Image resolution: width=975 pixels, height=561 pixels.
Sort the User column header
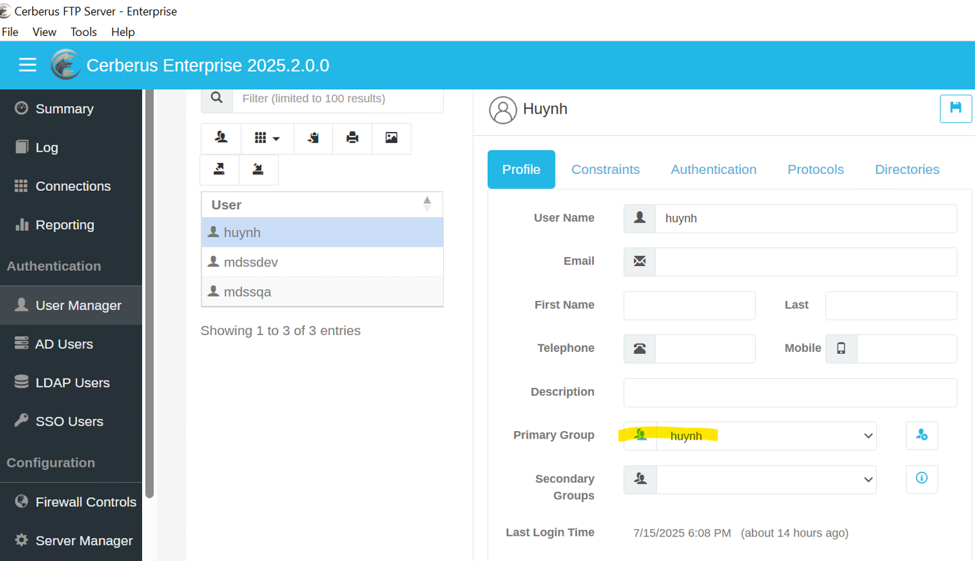pyautogui.click(x=322, y=204)
